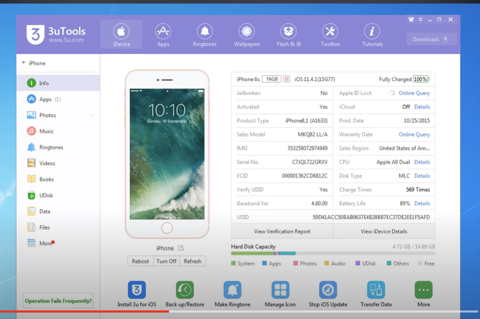Go to the Toolbox tab

330,34
